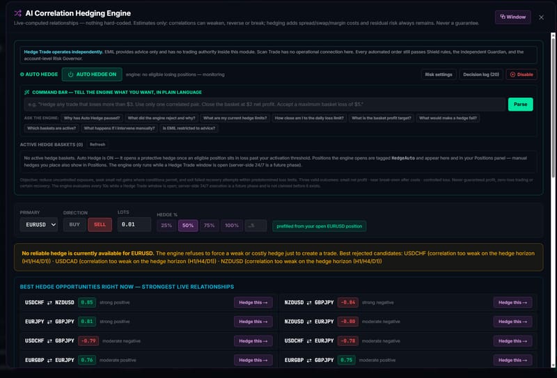This screenshot has width=557, height=378.
Task: Ask why Auto Hedge has paused
Action: pyautogui.click(x=92, y=118)
